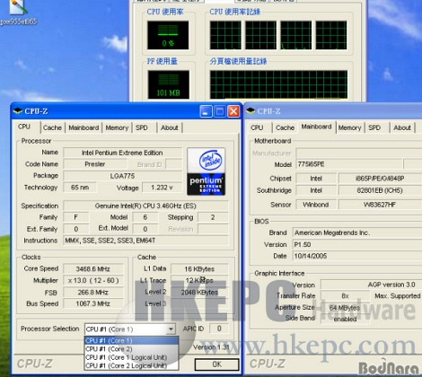Open SPD tab in right CPU-Z window
This screenshot has width=422, height=377.
tap(374, 127)
